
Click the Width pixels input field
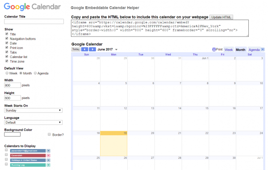[13, 85]
